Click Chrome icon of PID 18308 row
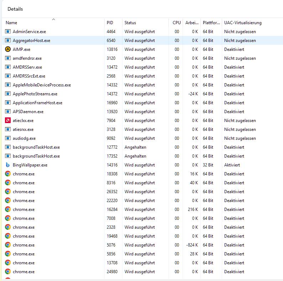This screenshot has width=283, height=281. coord(8,174)
